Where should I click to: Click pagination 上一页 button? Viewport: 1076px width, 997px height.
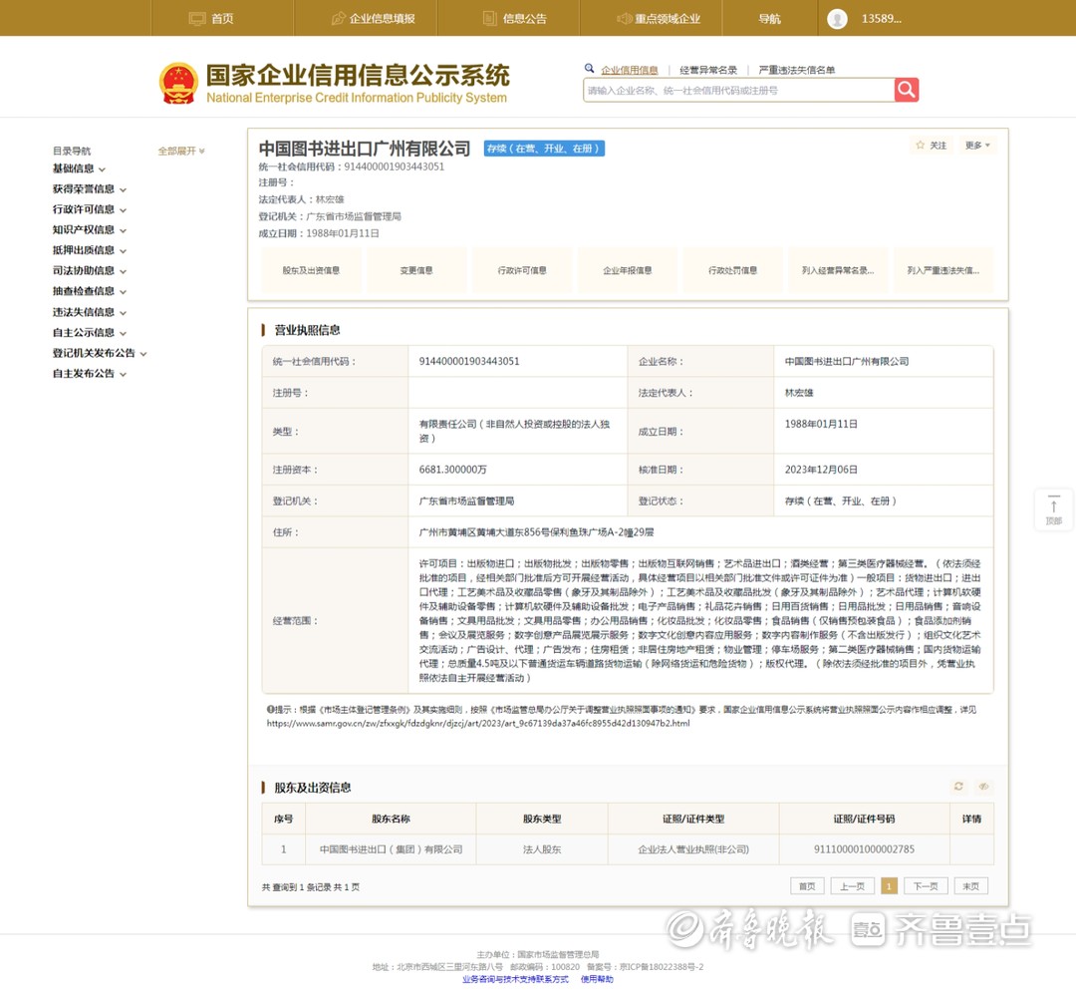click(x=852, y=886)
